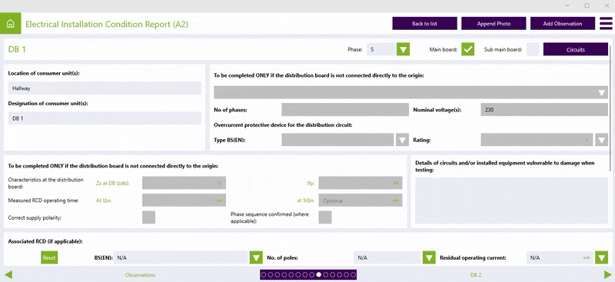Click Add Observation button
The width and height of the screenshot is (615, 282).
563,24
